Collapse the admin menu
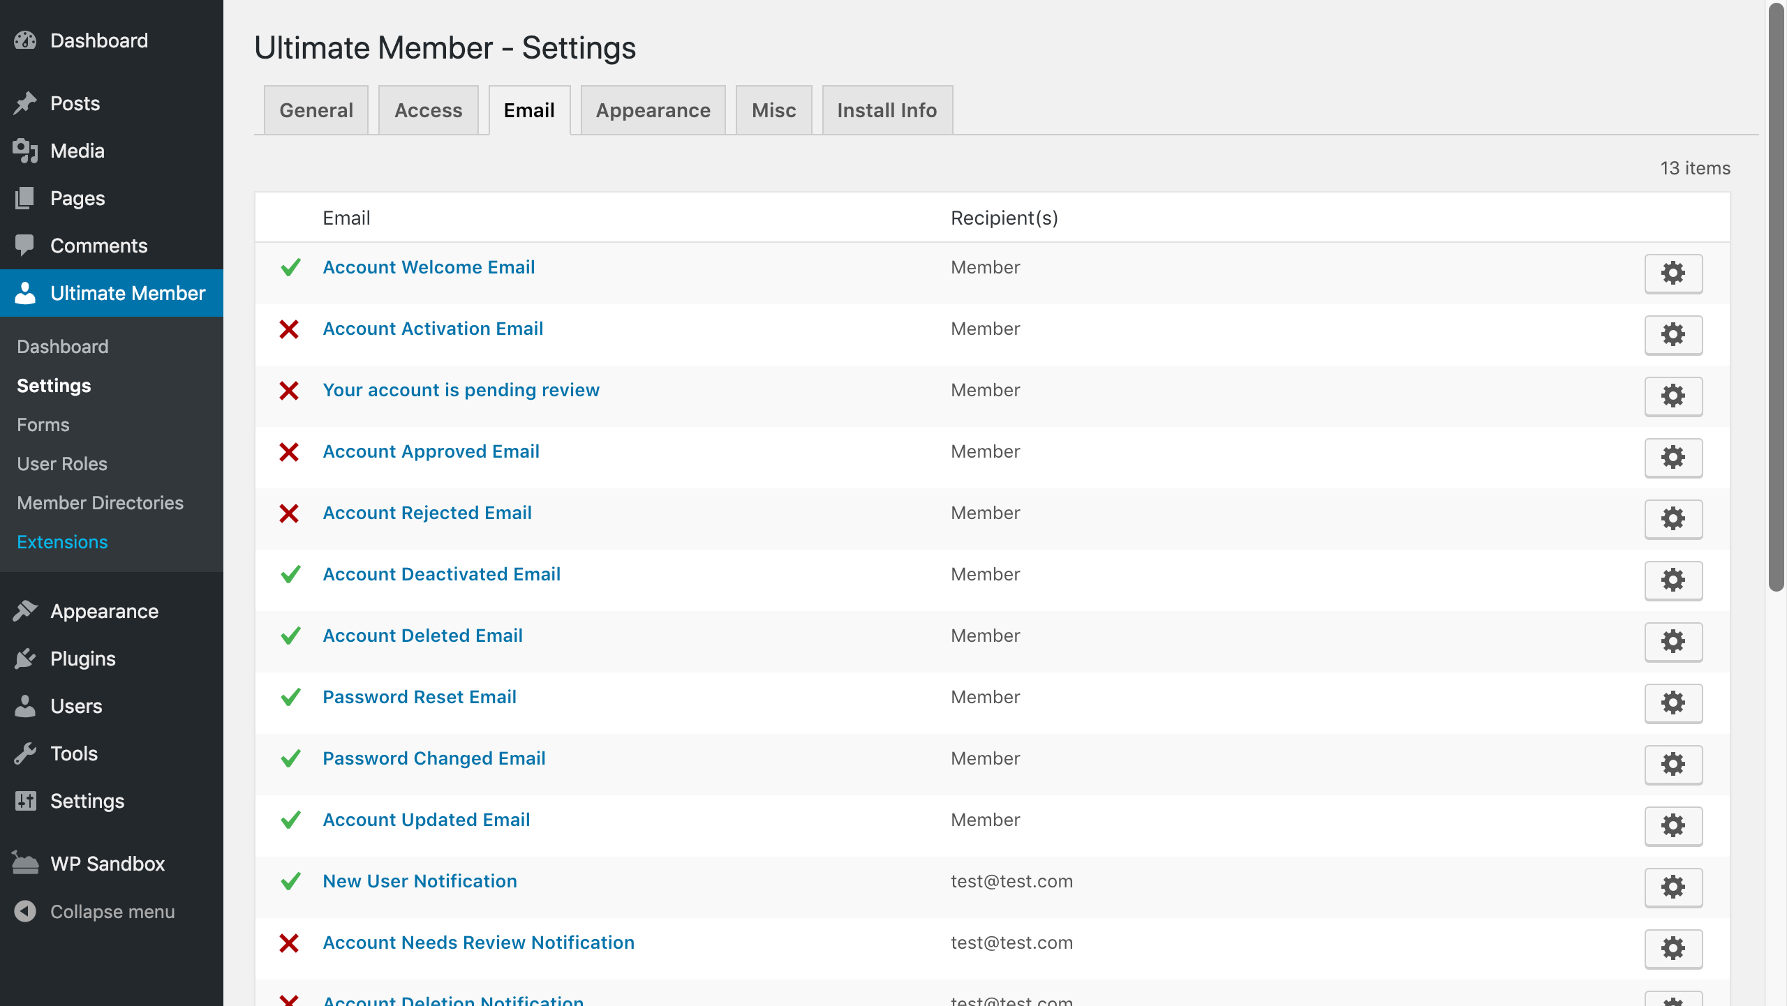The width and height of the screenshot is (1787, 1006). (112, 912)
